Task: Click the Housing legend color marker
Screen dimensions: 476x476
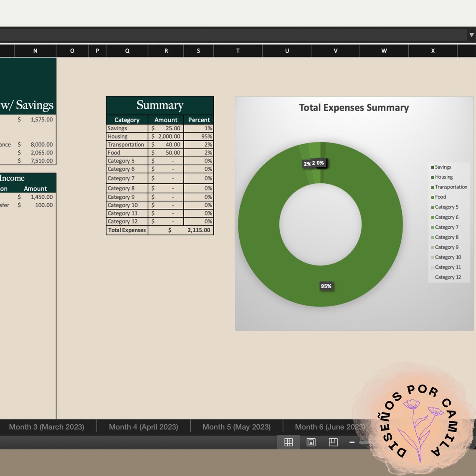Action: tap(432, 177)
